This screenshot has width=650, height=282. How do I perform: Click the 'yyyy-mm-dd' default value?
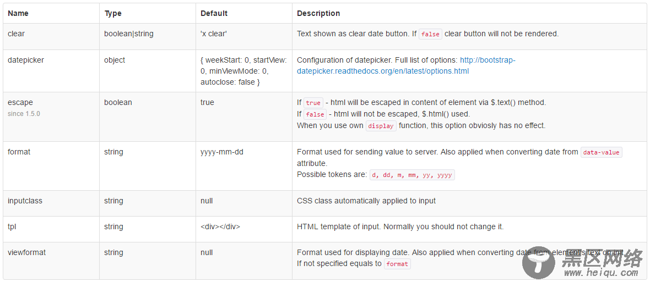[222, 152]
